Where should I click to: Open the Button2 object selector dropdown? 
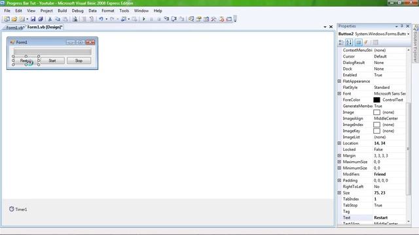(x=408, y=34)
